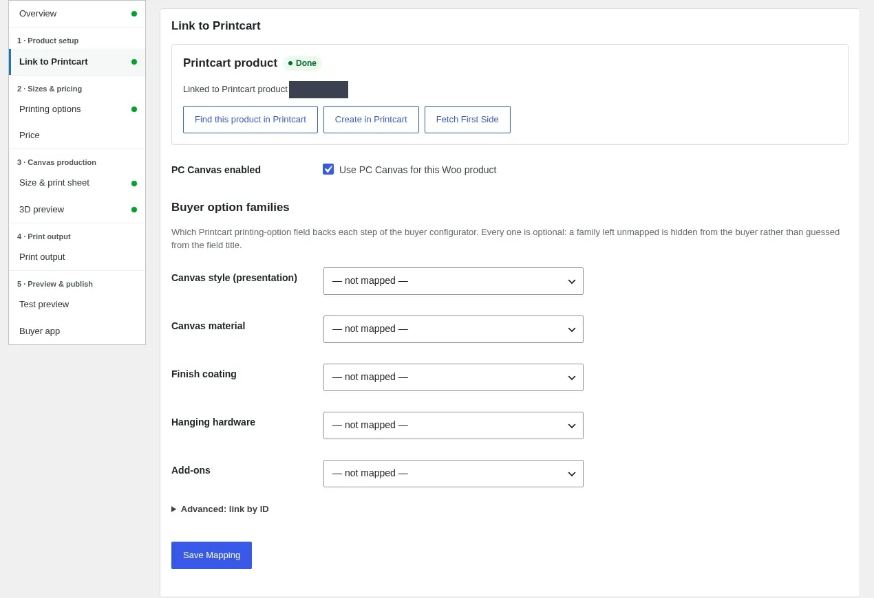
Task: Go to Printing options section
Action: 77,109
